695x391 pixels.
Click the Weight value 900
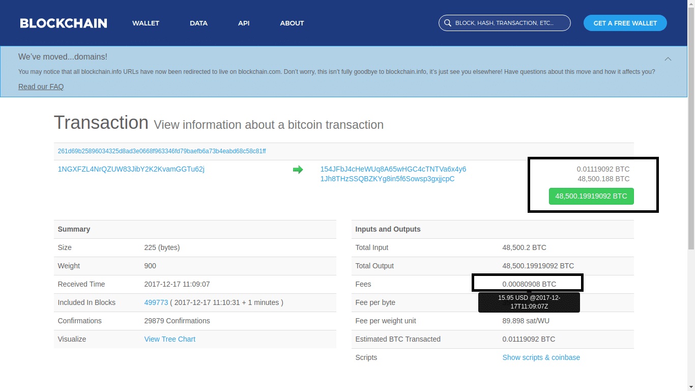150,266
